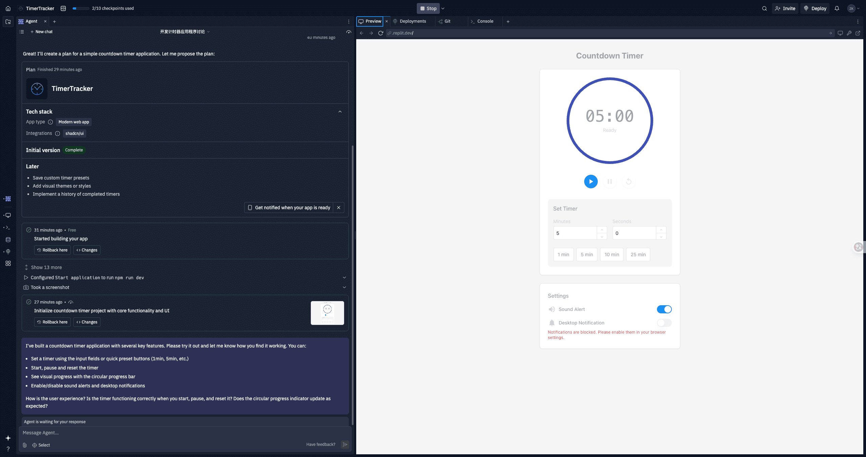Open the Replit home icon

coord(8,8)
